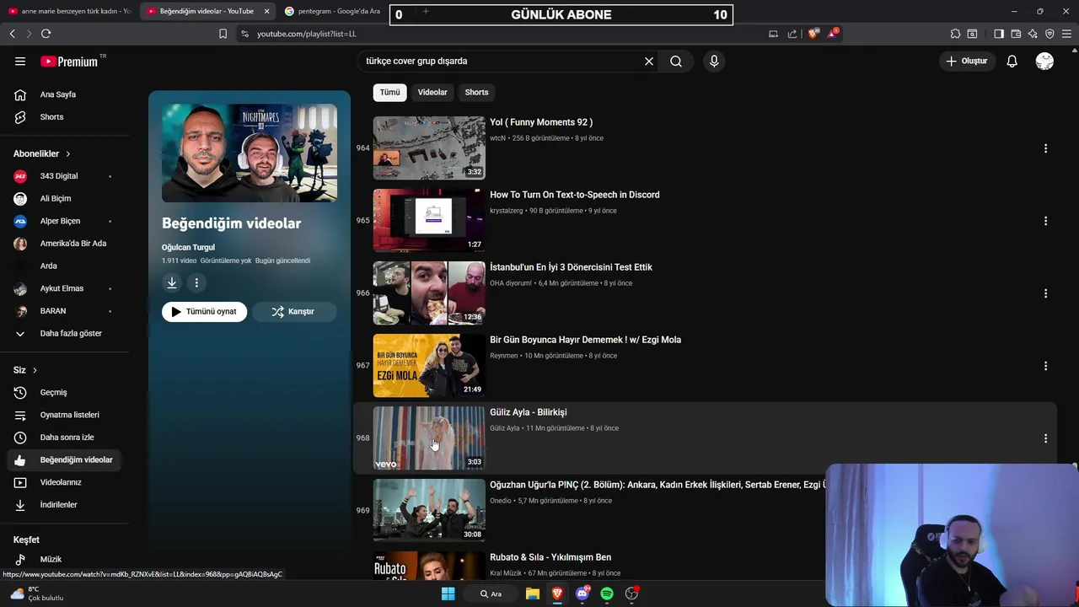The width and height of the screenshot is (1079, 607).
Task: Open playlist more options below Oğulcan Turgul
Action: pos(196,283)
